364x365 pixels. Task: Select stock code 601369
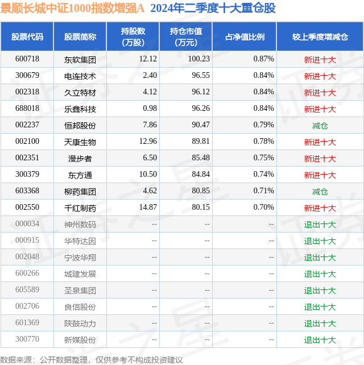point(27,323)
